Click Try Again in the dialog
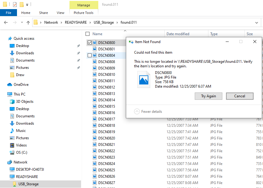263x188 pixels. 208,96
